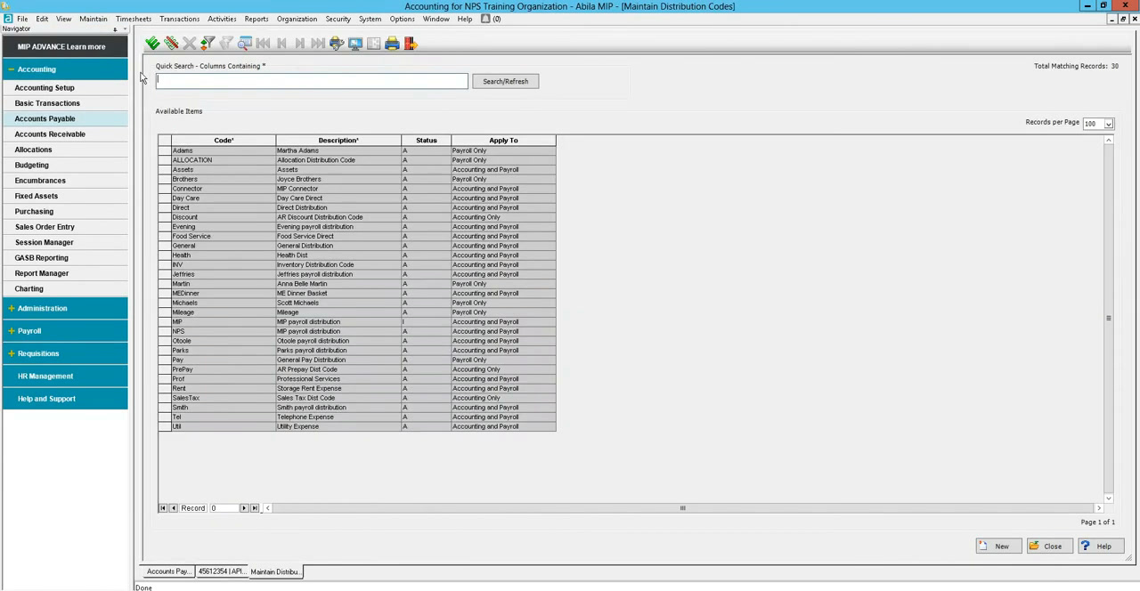Click the horizontal scrollbar of the grid

[682, 508]
